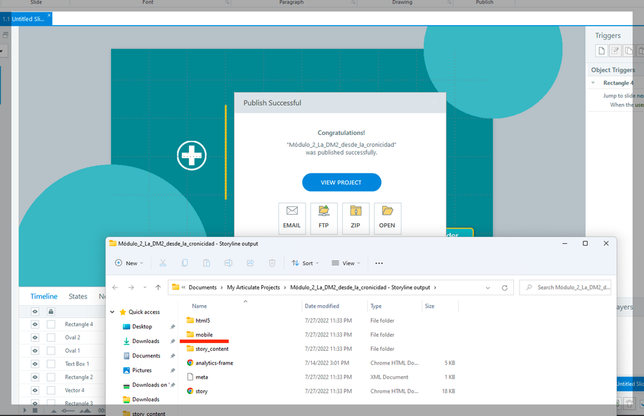Collapse the Quick access tree node
644x416 pixels.
pyautogui.click(x=112, y=312)
